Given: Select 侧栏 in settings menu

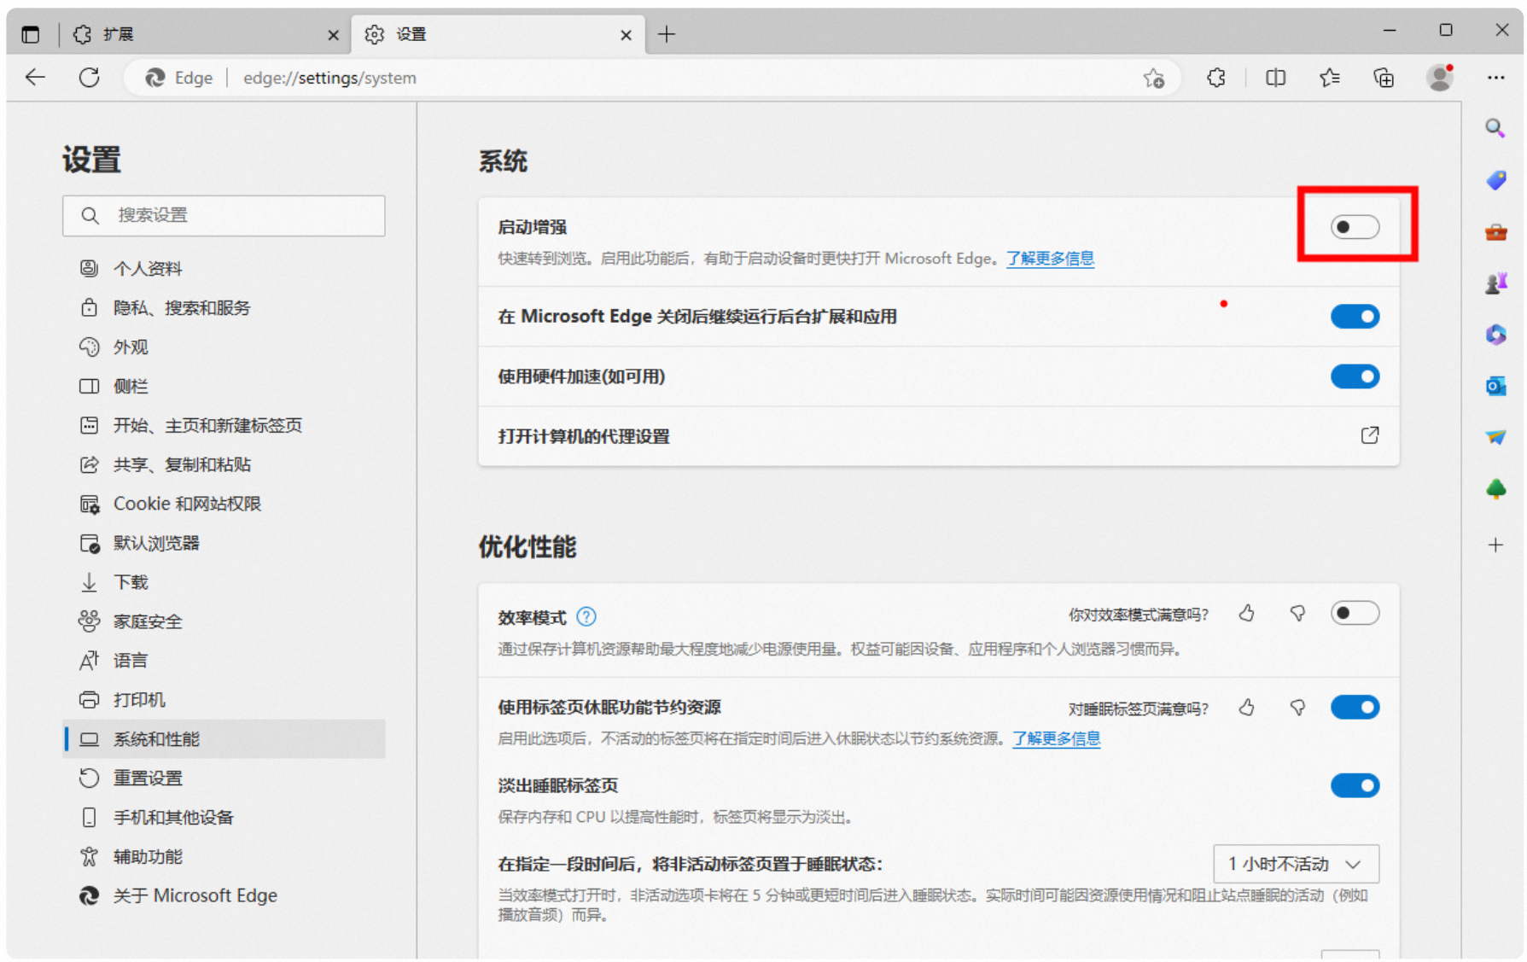Looking at the screenshot, I should pos(224,387).
